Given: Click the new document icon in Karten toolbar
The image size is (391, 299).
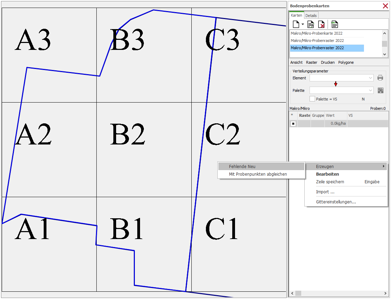Looking at the screenshot, I should [x=296, y=24].
